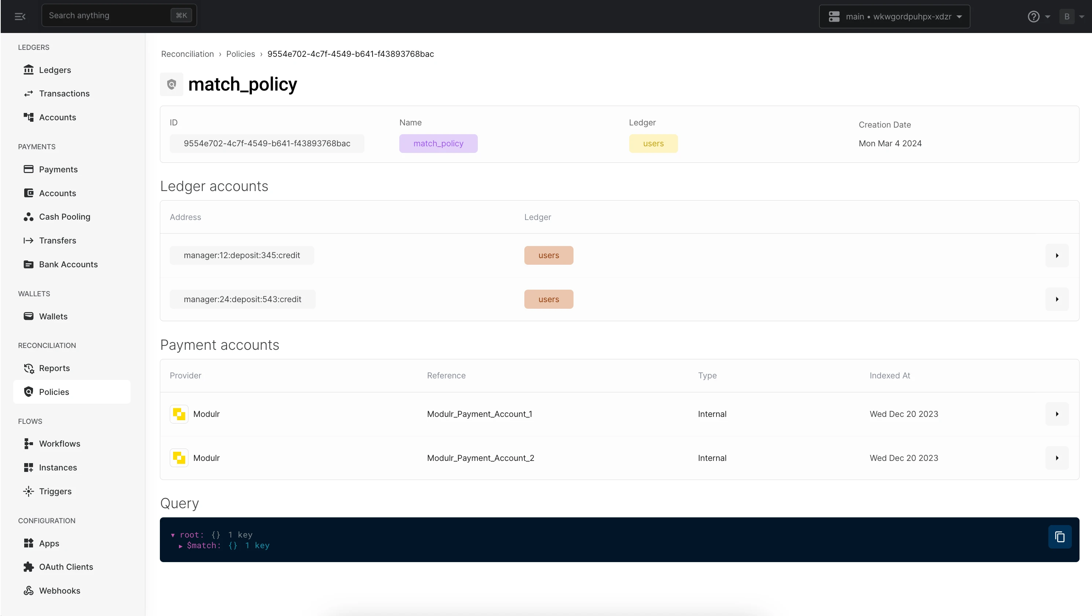Select the Webhooks icon
The height and width of the screenshot is (616, 1092).
point(28,591)
